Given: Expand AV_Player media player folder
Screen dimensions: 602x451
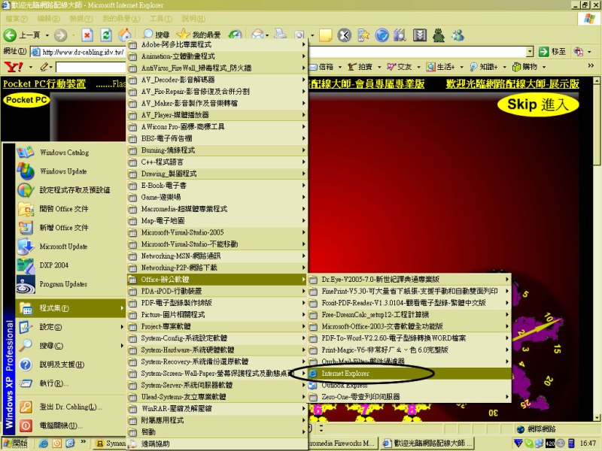Looking at the screenshot, I should (x=217, y=115).
